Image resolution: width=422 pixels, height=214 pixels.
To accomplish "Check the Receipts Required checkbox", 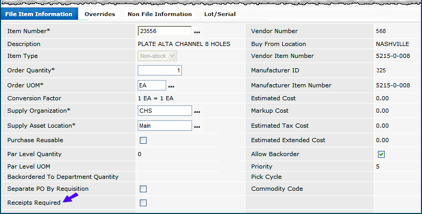I will coord(143,203).
